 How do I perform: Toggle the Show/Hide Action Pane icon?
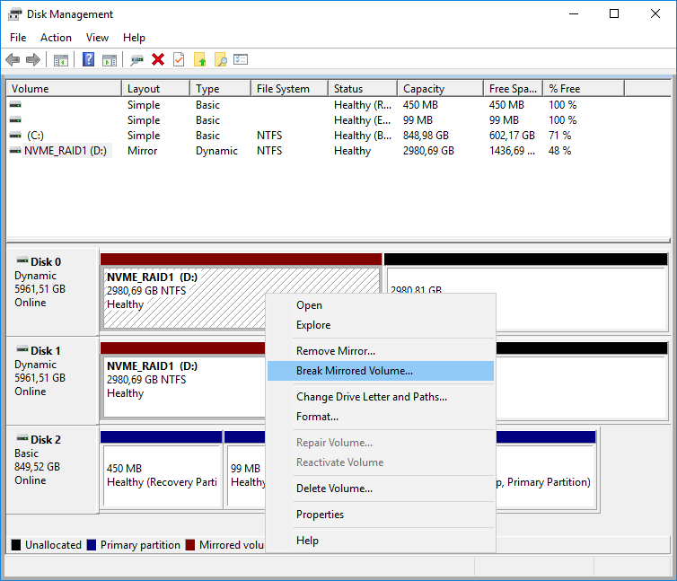click(x=110, y=60)
